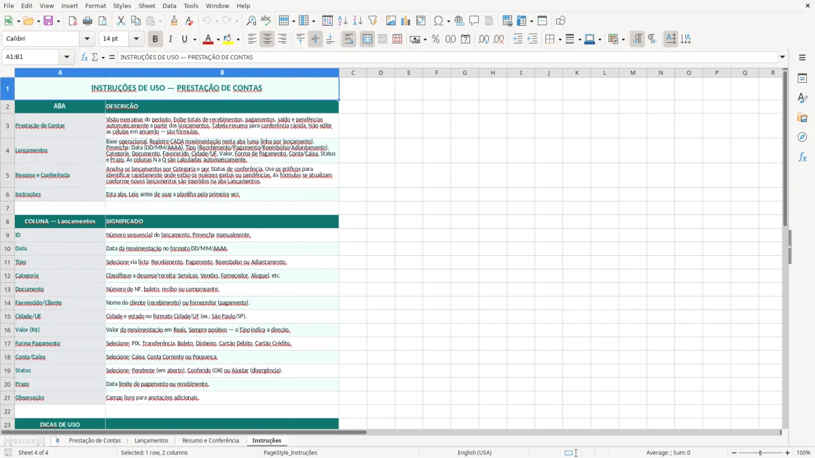Toggle Center Vertically alignment
The height and width of the screenshot is (458, 815).
pyautogui.click(x=315, y=39)
